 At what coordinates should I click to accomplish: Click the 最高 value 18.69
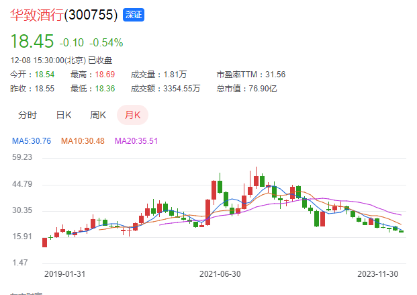point(105,75)
